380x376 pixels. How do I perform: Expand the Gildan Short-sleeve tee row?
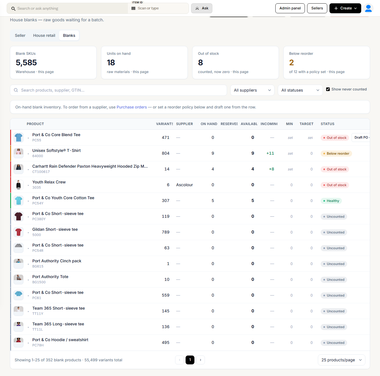coord(28,232)
